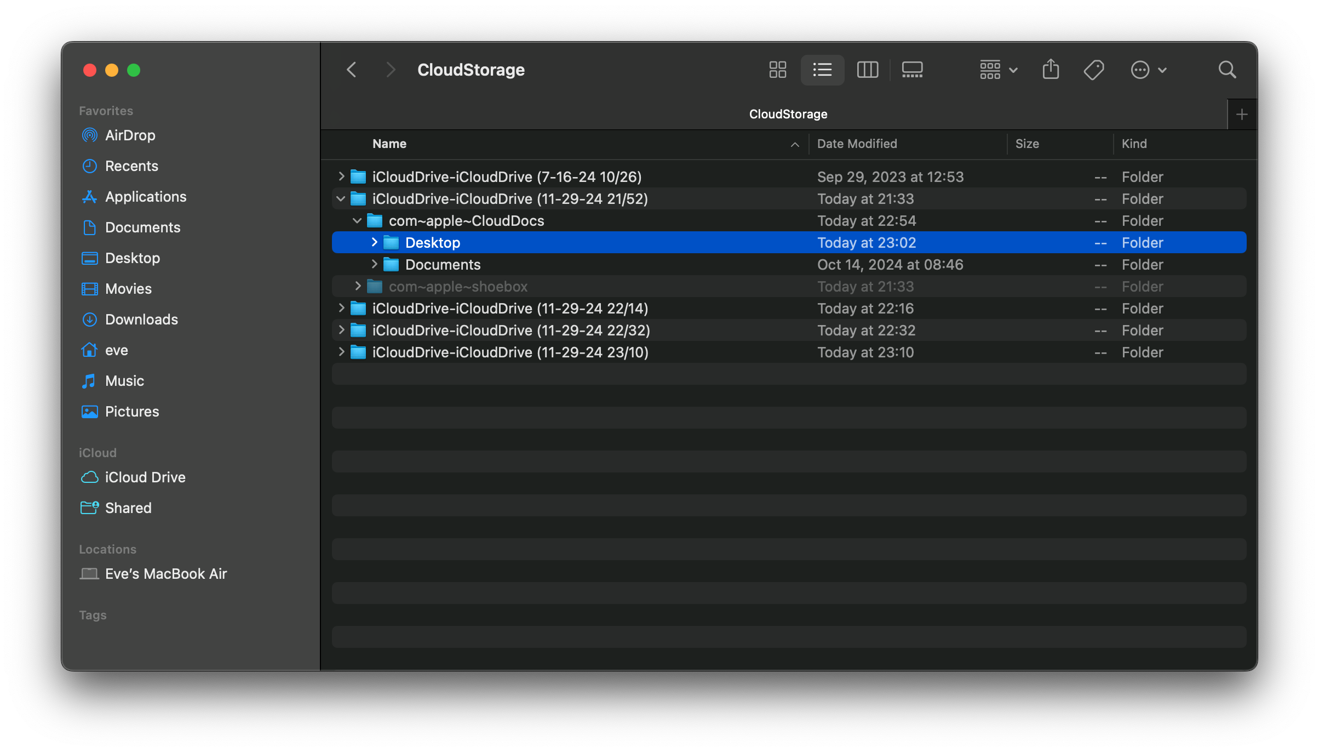This screenshot has height=752, width=1319.
Task: Switch to gallery view
Action: coord(912,70)
